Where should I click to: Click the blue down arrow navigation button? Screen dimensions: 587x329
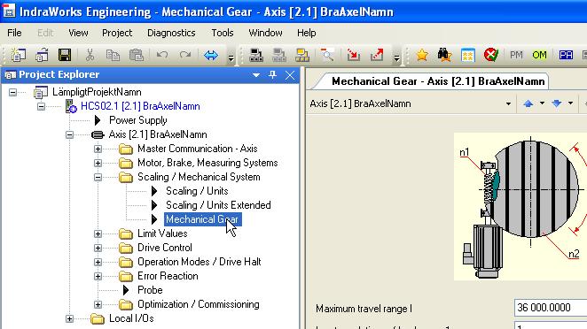pos(557,103)
